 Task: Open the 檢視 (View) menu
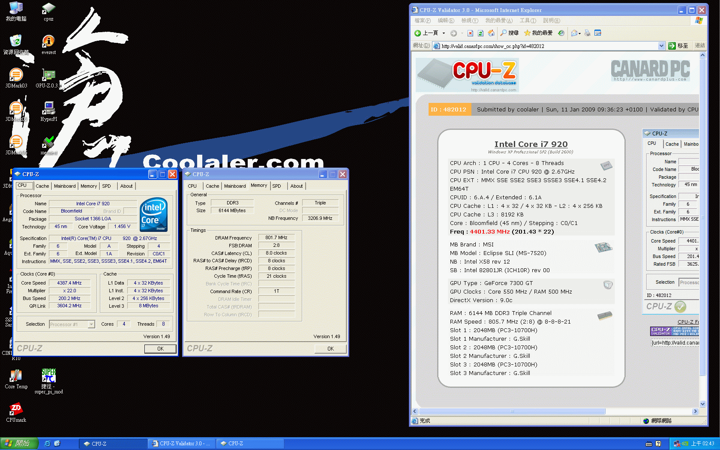[x=469, y=21]
